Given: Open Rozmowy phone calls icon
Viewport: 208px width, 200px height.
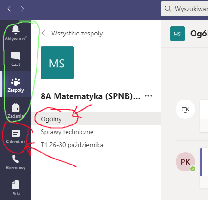Looking at the screenshot, I should click(x=16, y=159).
